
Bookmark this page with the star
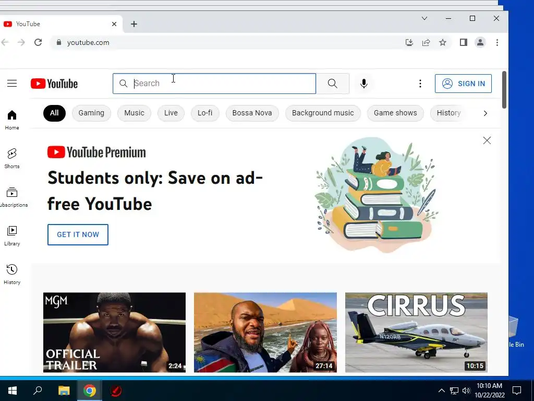tap(443, 42)
